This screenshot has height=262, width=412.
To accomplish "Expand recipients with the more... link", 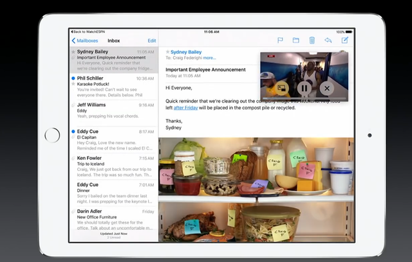I will pyautogui.click(x=209, y=58).
